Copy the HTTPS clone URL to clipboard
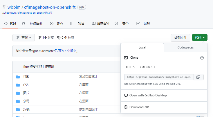Image resolution: width=213 pixels, height=117 pixels. click(198, 77)
